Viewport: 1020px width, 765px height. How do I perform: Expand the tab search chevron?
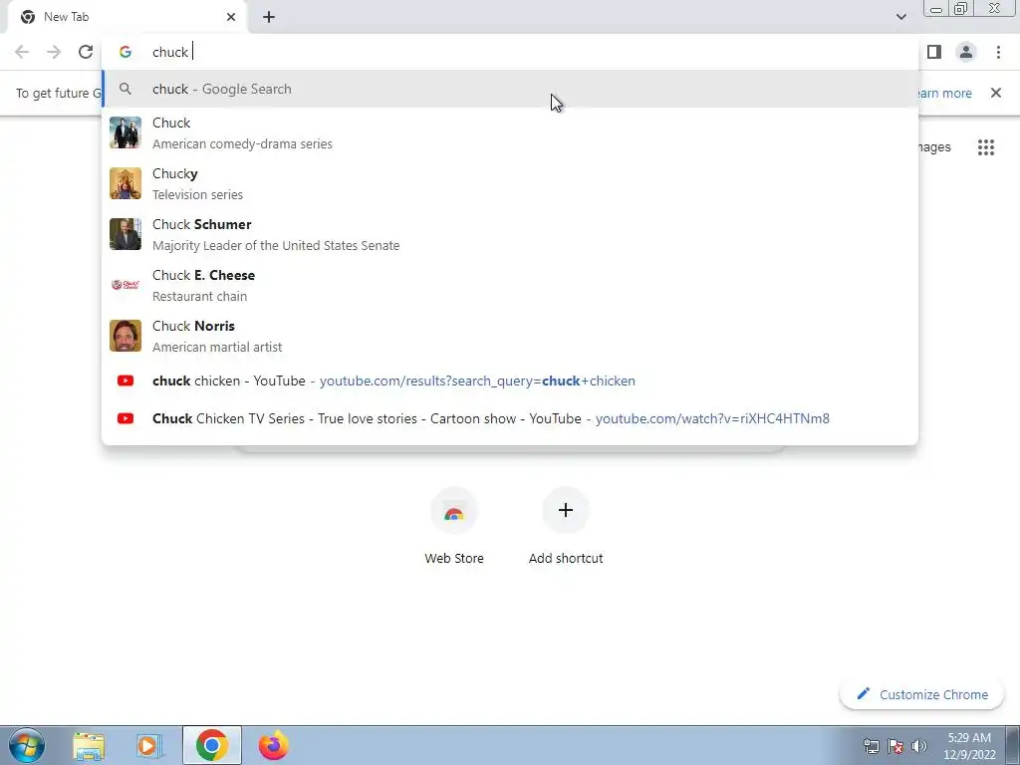tap(900, 17)
